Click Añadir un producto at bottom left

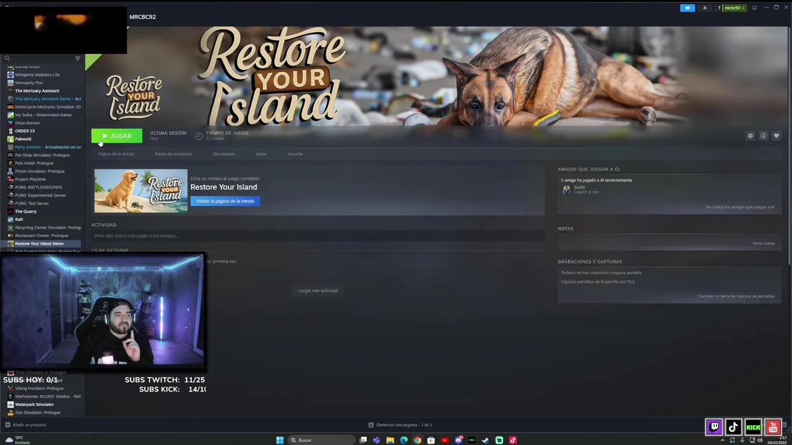click(25, 425)
